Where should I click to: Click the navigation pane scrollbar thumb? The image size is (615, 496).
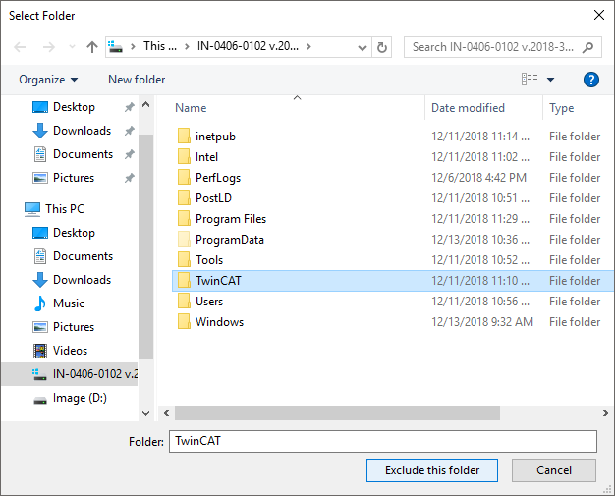(x=146, y=248)
